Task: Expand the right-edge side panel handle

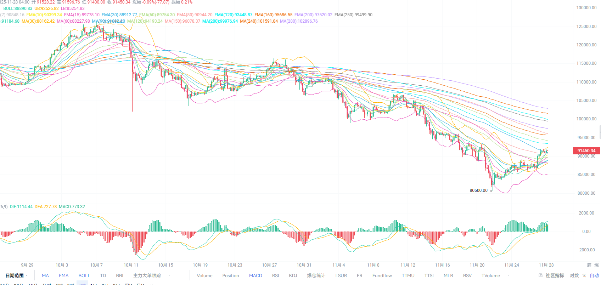Action: [600, 132]
